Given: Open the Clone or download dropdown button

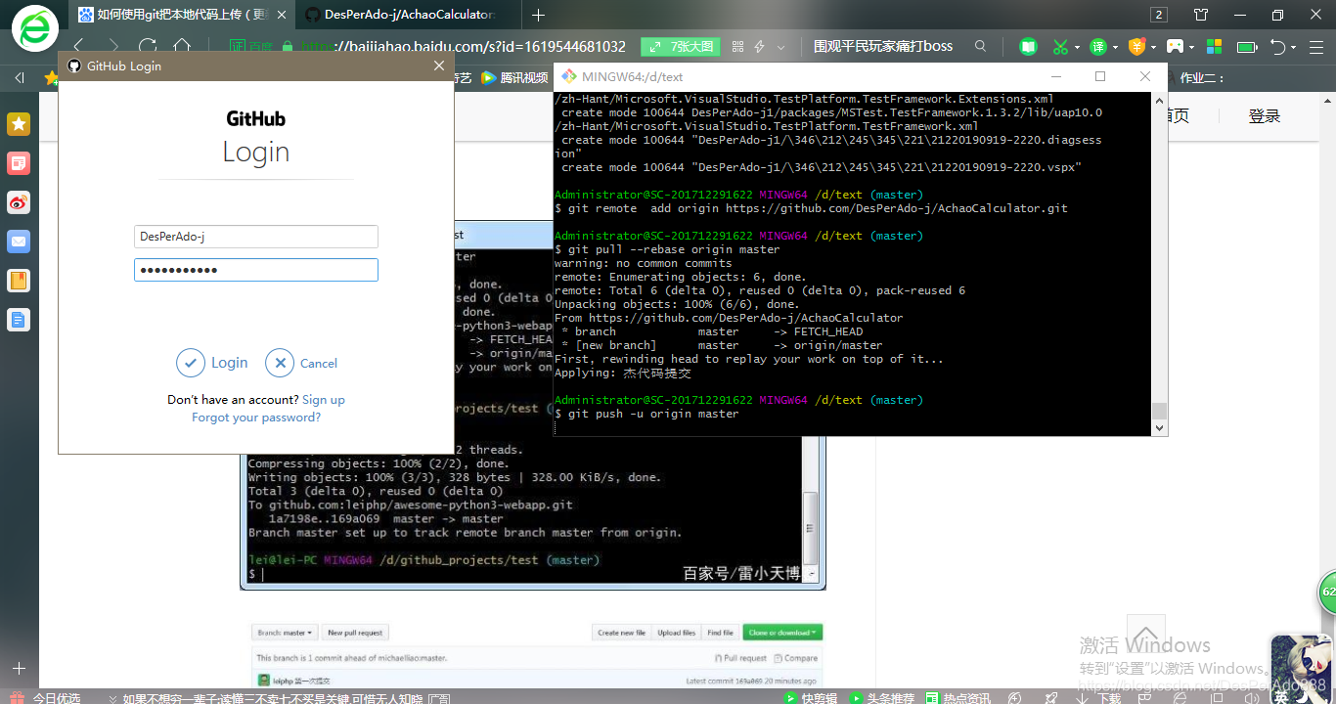Looking at the screenshot, I should pyautogui.click(x=782, y=633).
